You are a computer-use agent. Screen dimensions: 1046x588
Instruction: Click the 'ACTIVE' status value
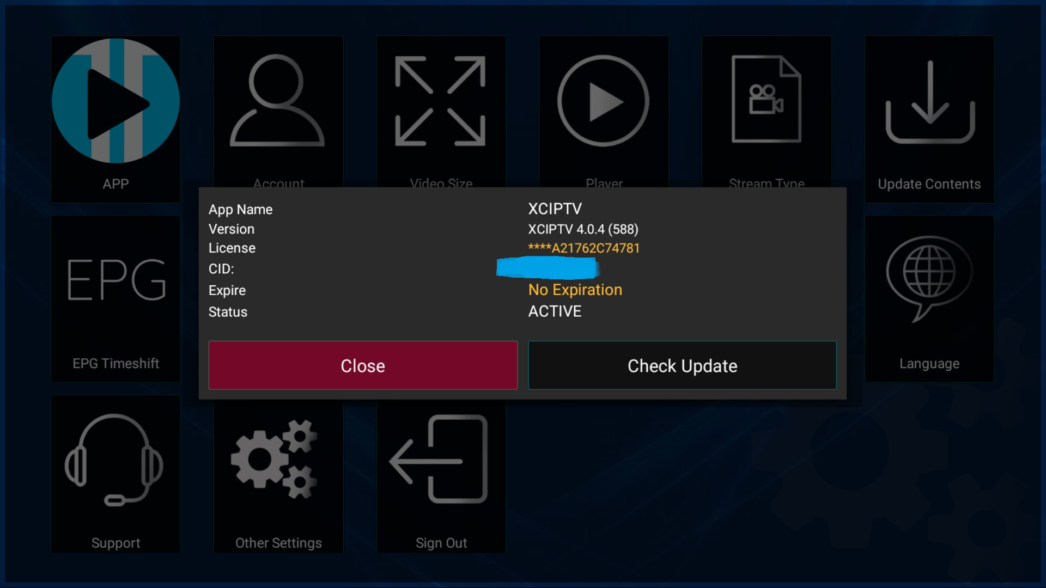(555, 311)
